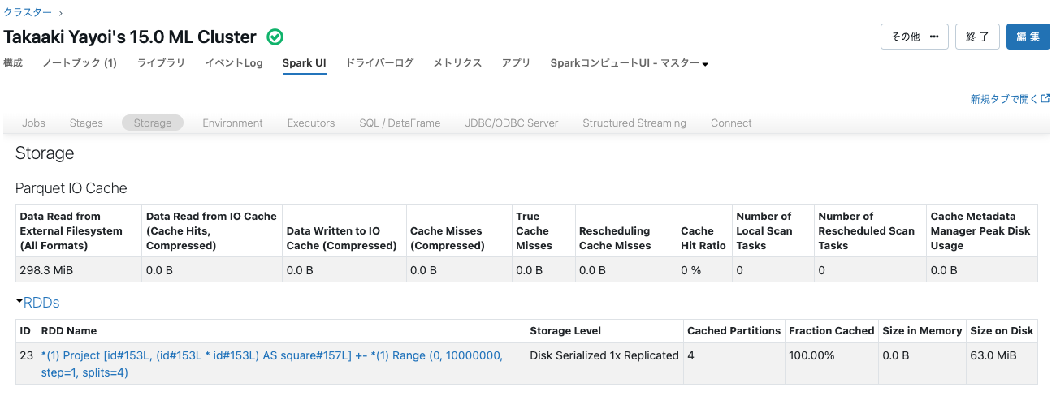
Task: Click the Cached Partitions column header
Action: 734,330
